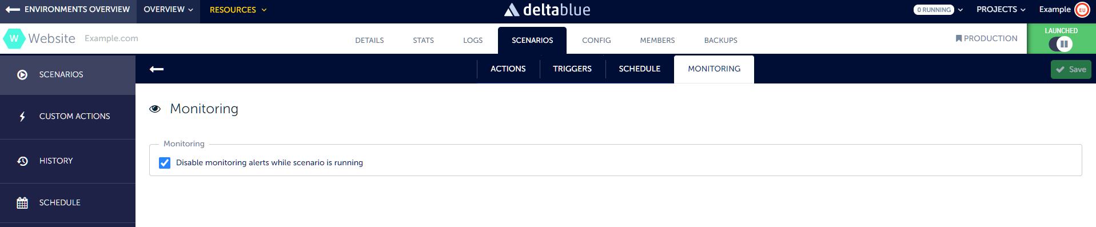1096x227 pixels.
Task: Open the Backups tab
Action: (720, 41)
